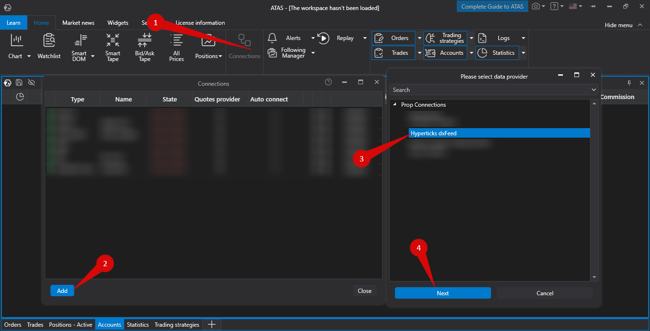Launch the Smart DOM tool
Image resolution: width=650 pixels, height=331 pixels.
[79, 47]
